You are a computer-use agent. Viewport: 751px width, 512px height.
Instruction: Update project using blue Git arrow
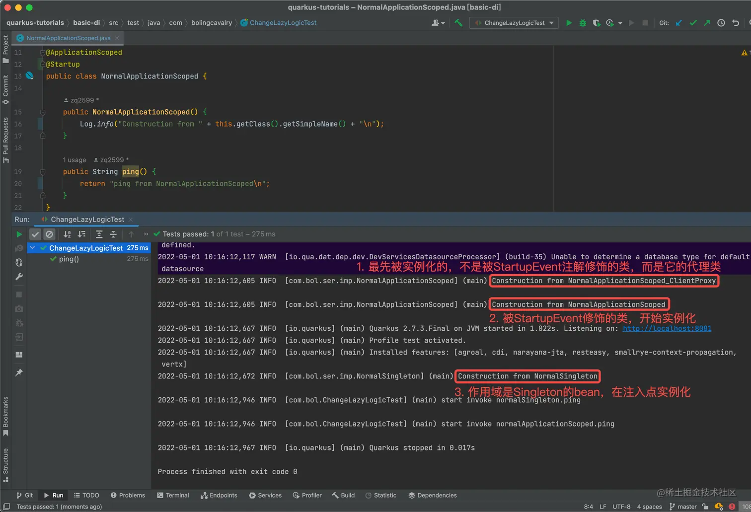(x=679, y=23)
